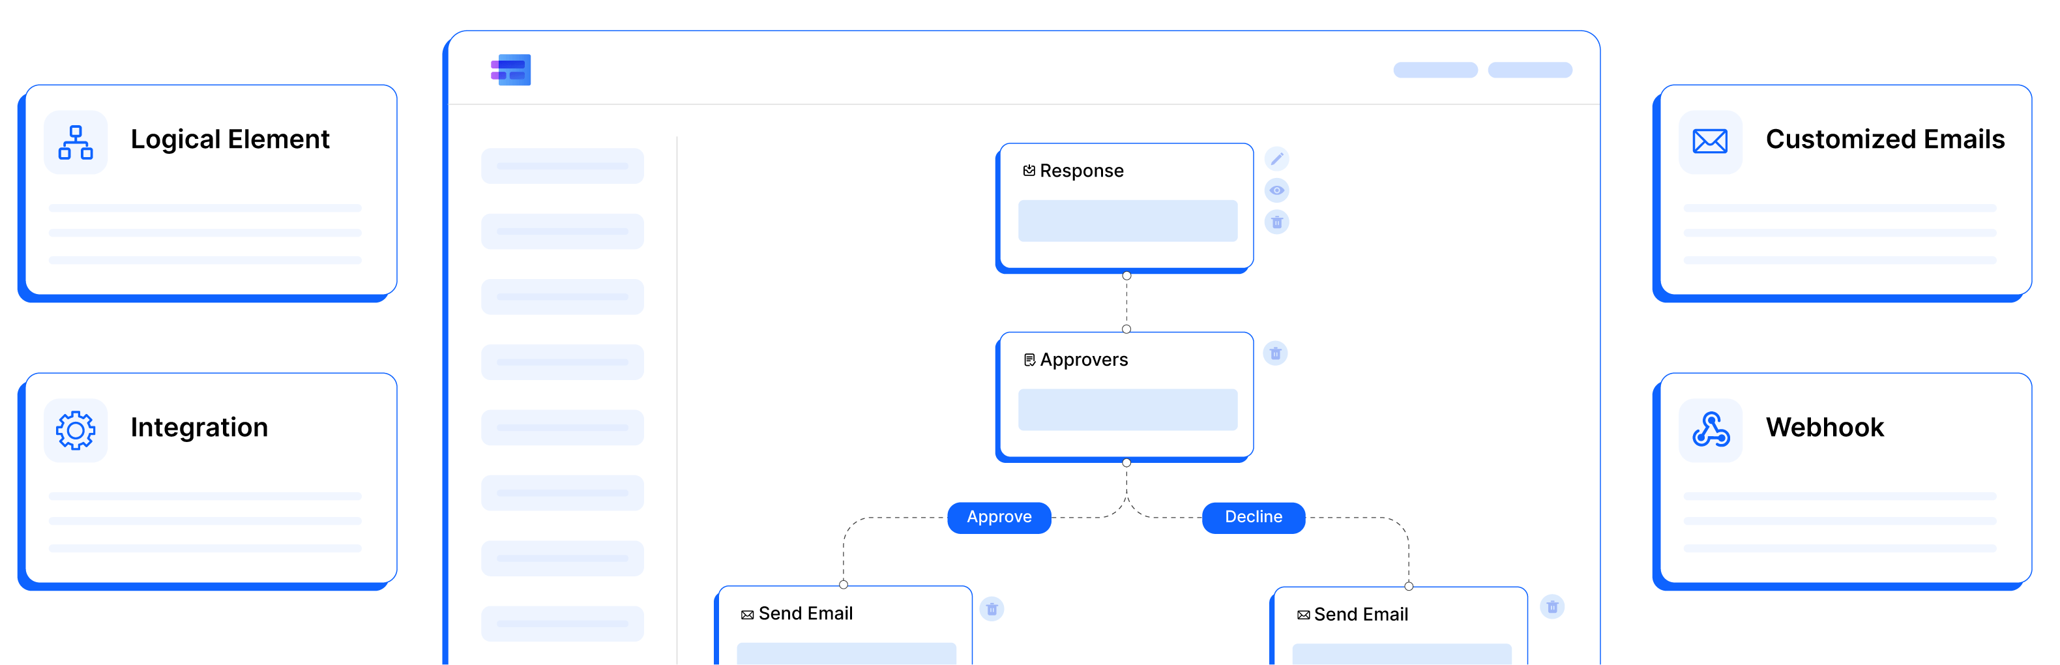Screen dimensions: 2060x665
Task: Click the left Send Email connector dot
Action: (x=843, y=585)
